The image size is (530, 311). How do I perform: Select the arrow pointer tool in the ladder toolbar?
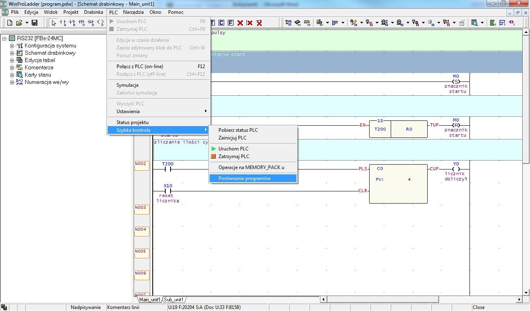pyautogui.click(x=54, y=23)
